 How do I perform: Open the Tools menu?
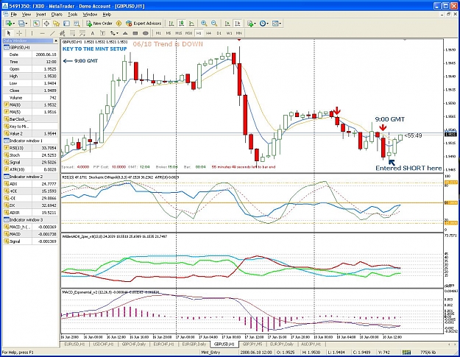tap(72, 14)
